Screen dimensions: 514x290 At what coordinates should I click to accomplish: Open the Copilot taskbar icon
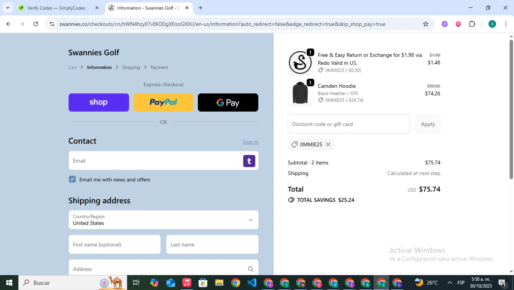coord(154,282)
